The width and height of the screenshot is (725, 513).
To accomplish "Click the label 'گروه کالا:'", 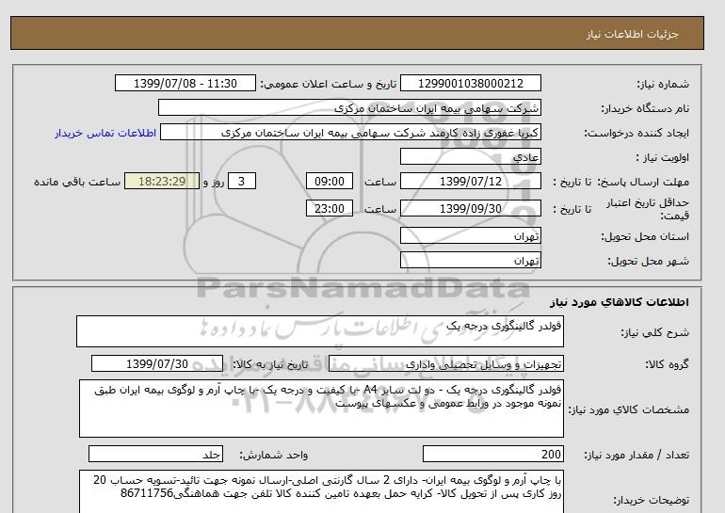I will tap(667, 364).
